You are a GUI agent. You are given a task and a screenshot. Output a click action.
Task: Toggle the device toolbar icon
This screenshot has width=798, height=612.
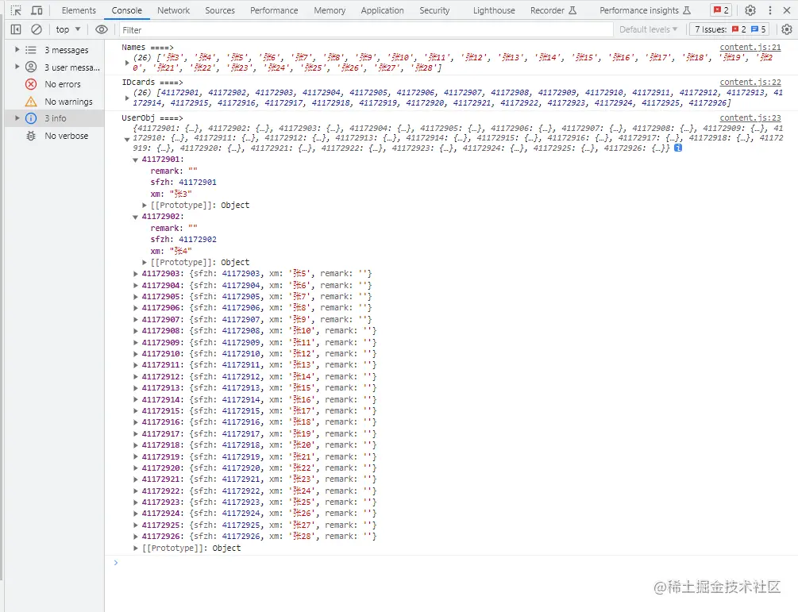click(37, 10)
